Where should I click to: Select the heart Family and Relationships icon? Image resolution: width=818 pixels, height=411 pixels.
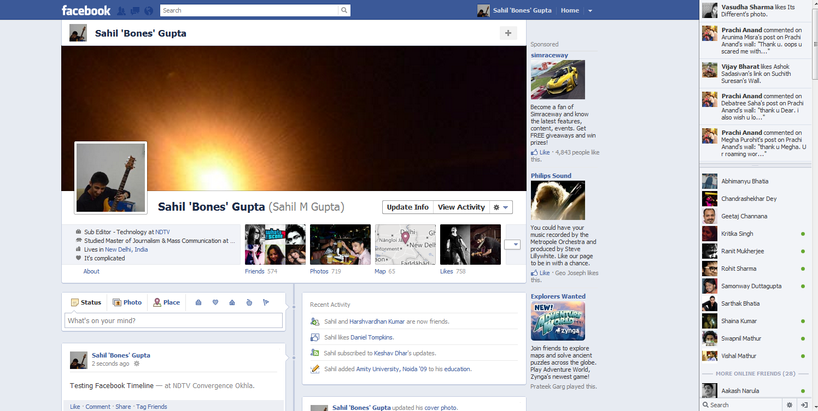coord(215,302)
